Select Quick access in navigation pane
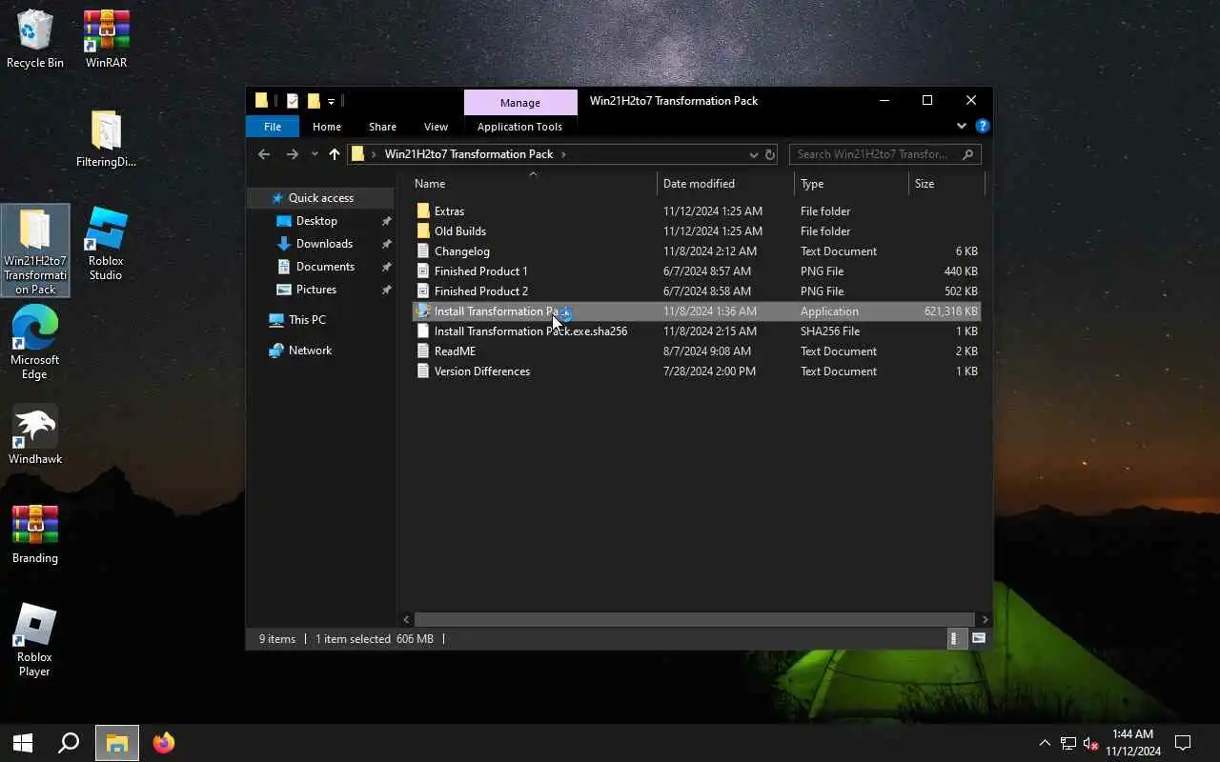This screenshot has height=762, width=1220. (x=321, y=198)
